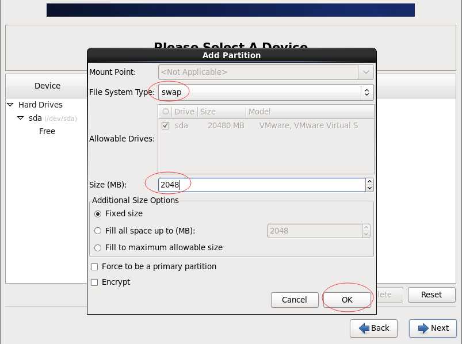The image size is (462, 344).
Task: Click the Drive column header
Action: 185,112
